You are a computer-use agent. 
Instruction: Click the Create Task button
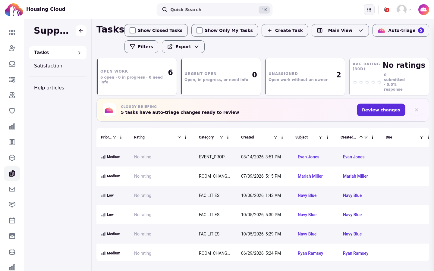(285, 30)
